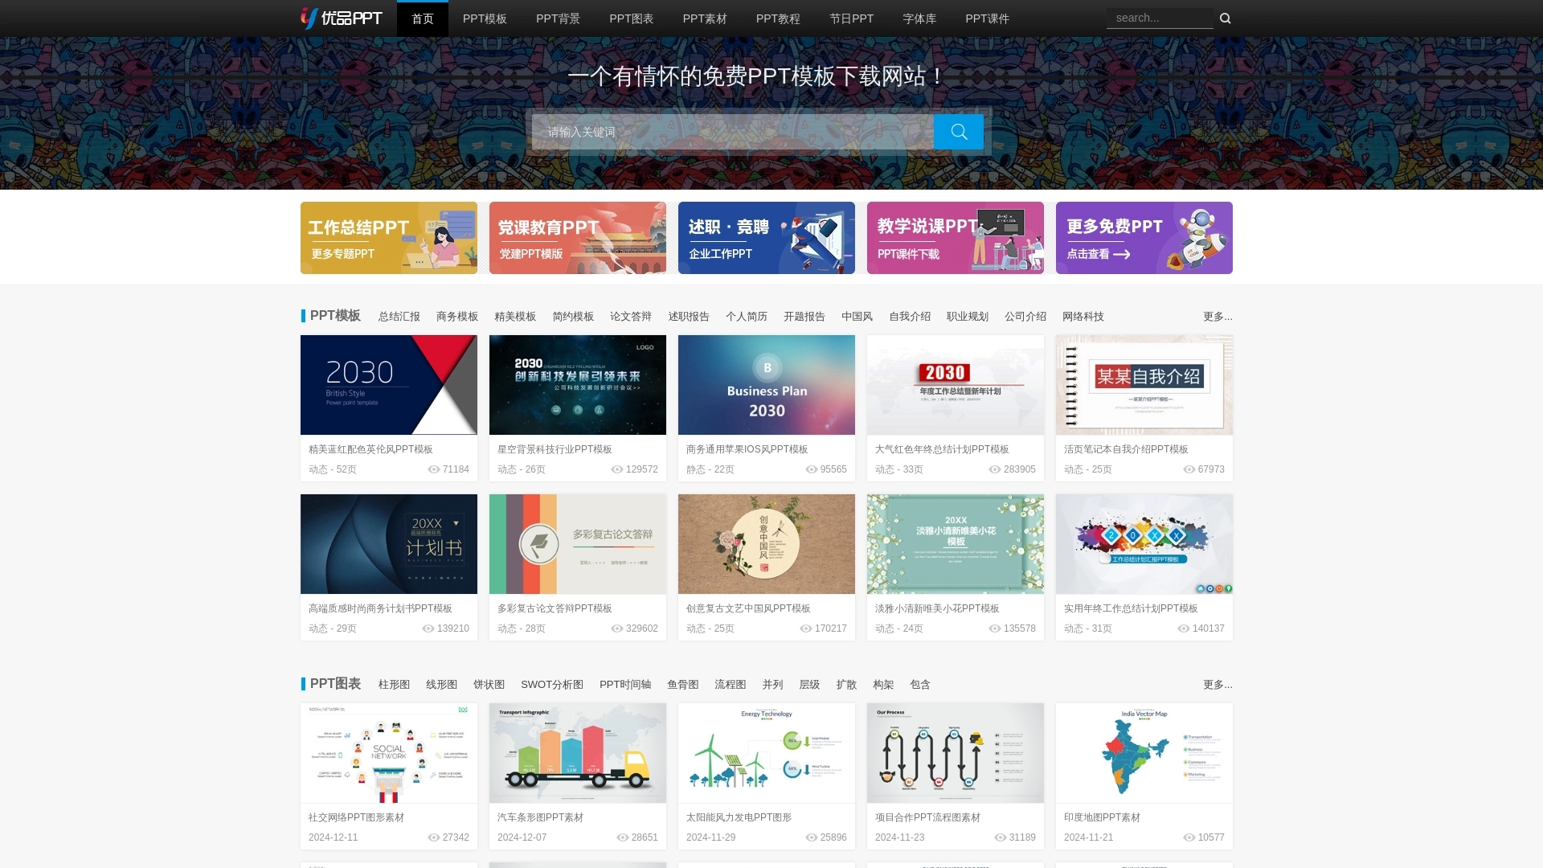Select the 公司介绍 category link
This screenshot has width=1543, height=868.
tap(1025, 317)
